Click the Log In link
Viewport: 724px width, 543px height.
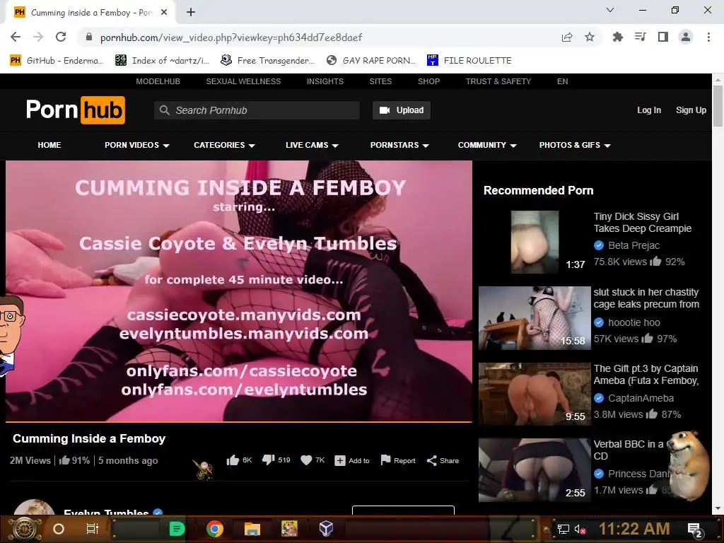649,110
